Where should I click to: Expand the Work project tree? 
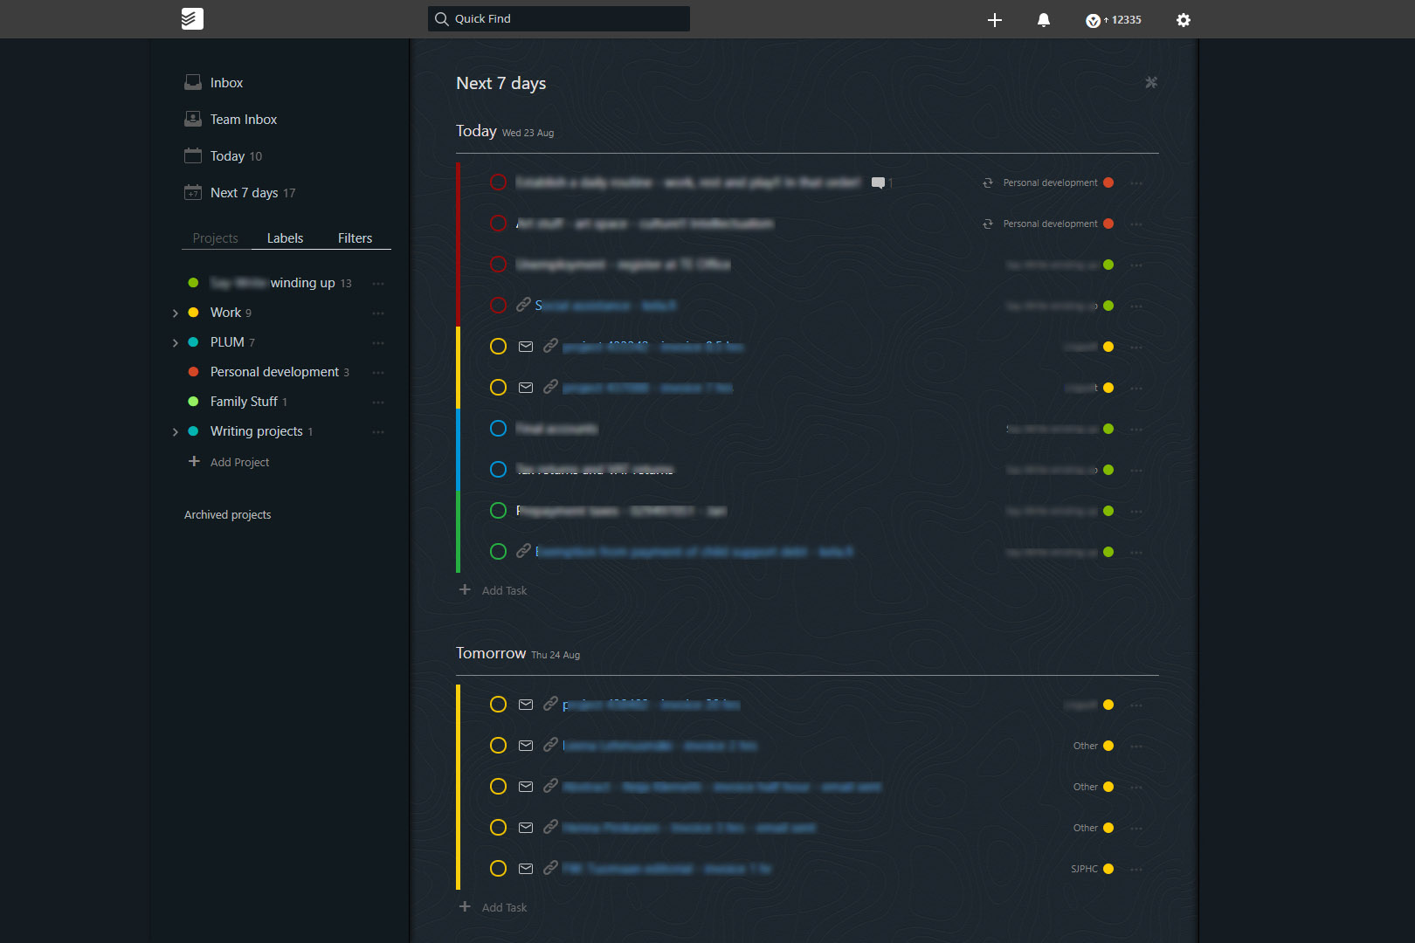point(176,313)
